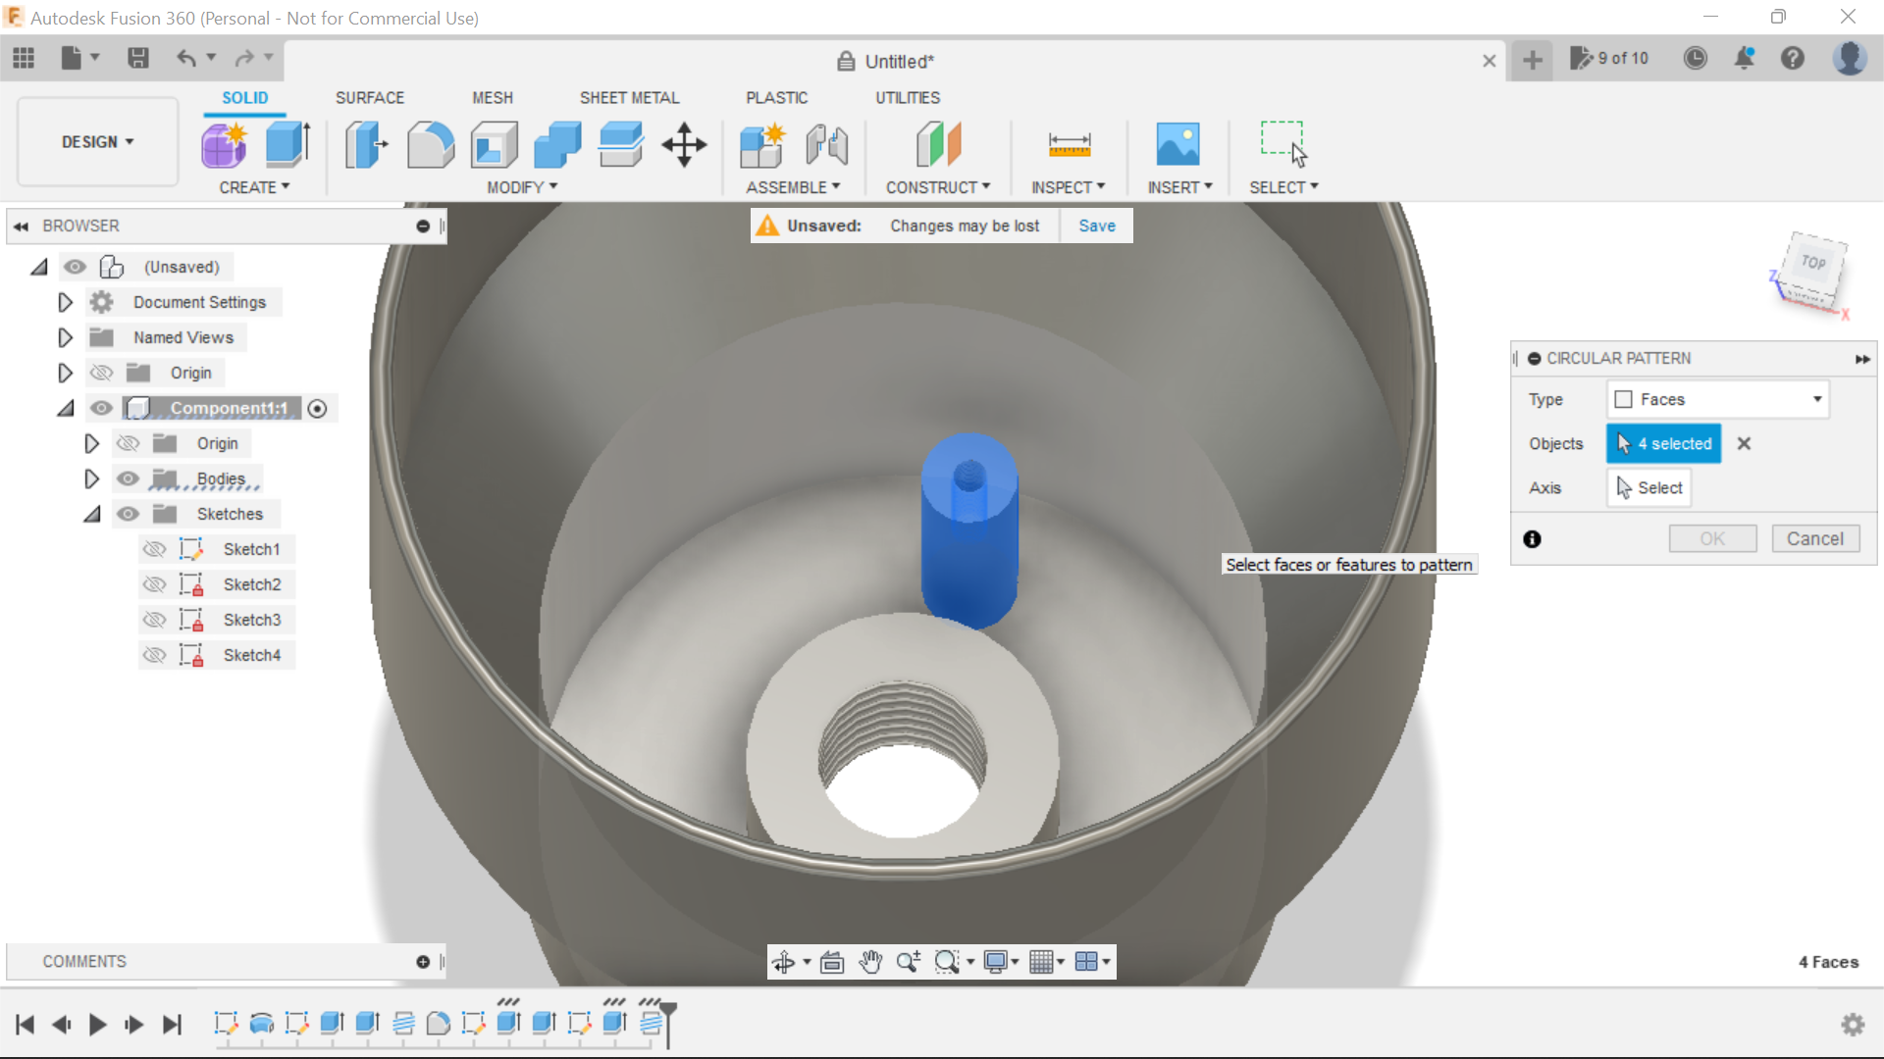Activate the Shell tool
Screen dimensions: 1884x1059
(x=494, y=144)
